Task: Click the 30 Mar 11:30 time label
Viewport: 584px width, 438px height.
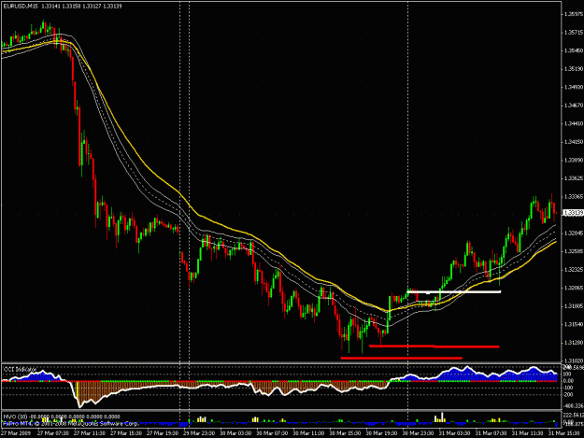Action: [308, 433]
